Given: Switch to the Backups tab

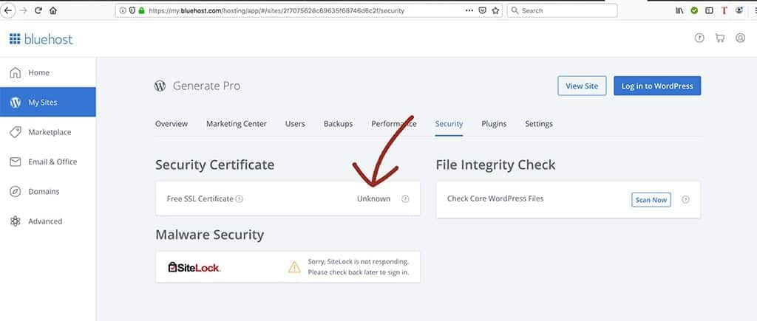Looking at the screenshot, I should click(x=338, y=124).
